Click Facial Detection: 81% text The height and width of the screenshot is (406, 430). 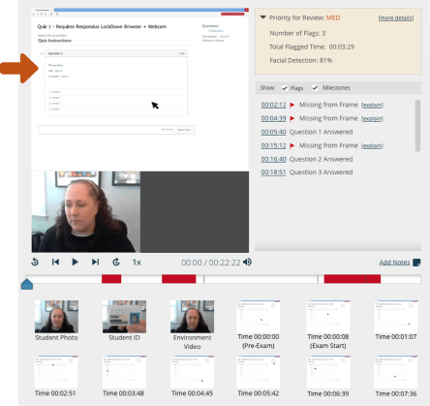point(301,60)
